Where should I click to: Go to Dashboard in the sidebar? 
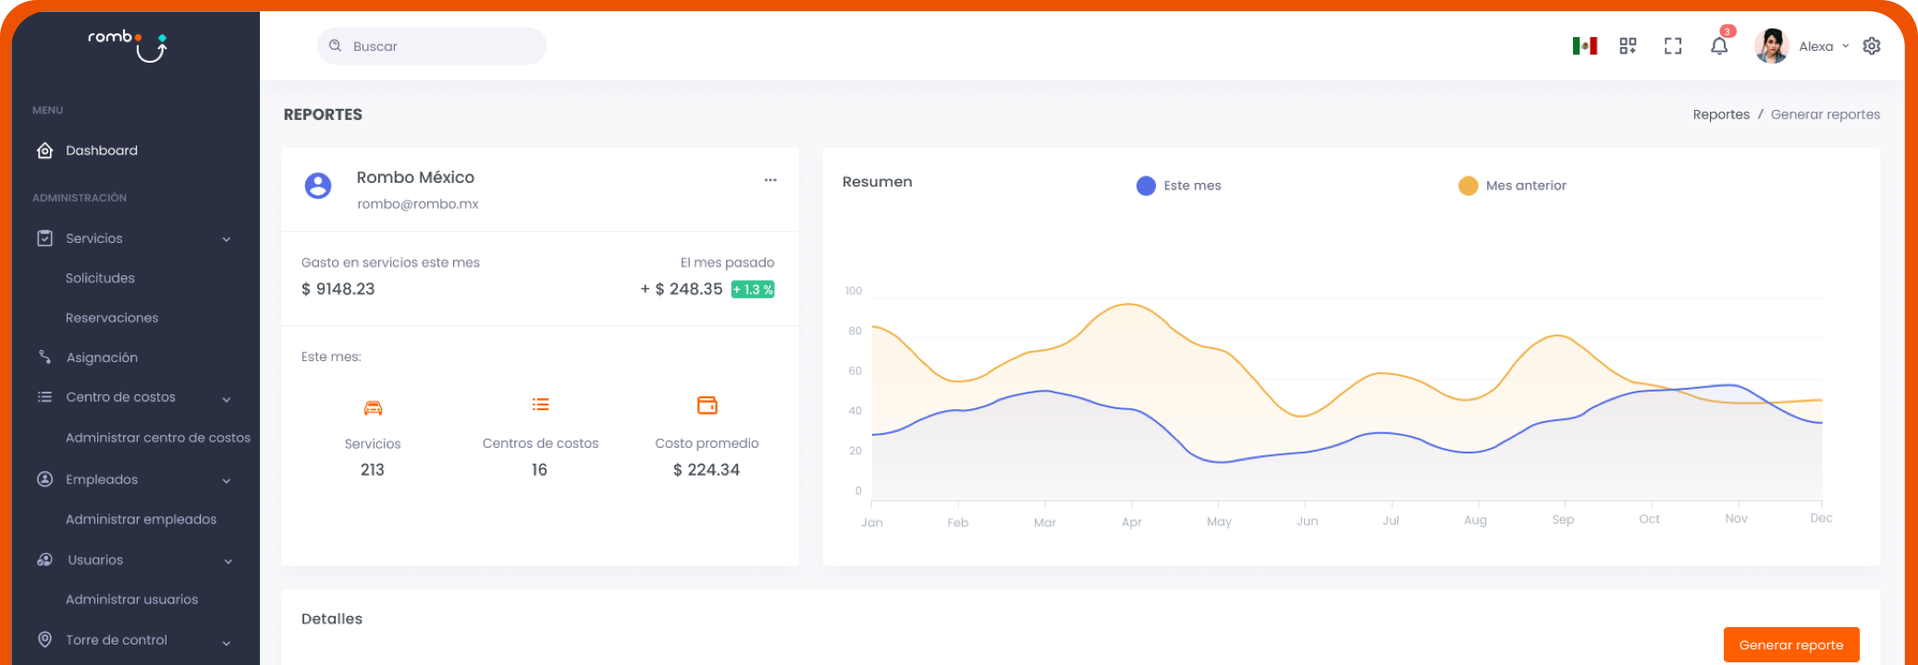click(x=101, y=151)
